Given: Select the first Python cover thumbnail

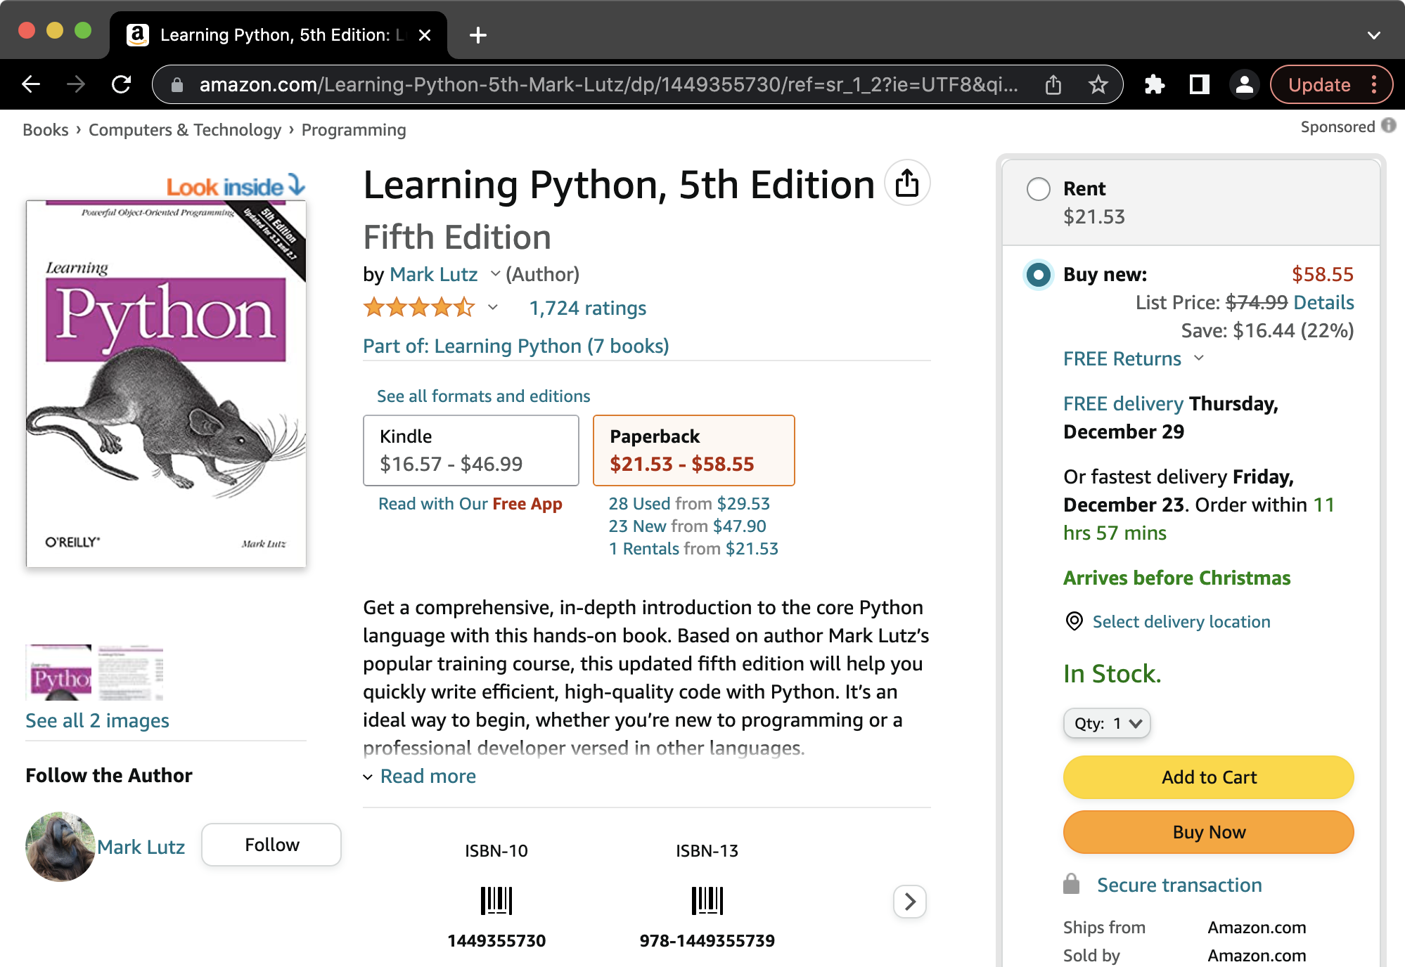Looking at the screenshot, I should 59,673.
